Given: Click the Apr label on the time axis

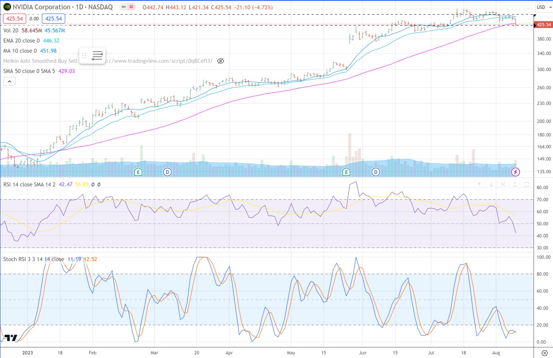Looking at the screenshot, I should 229,353.
